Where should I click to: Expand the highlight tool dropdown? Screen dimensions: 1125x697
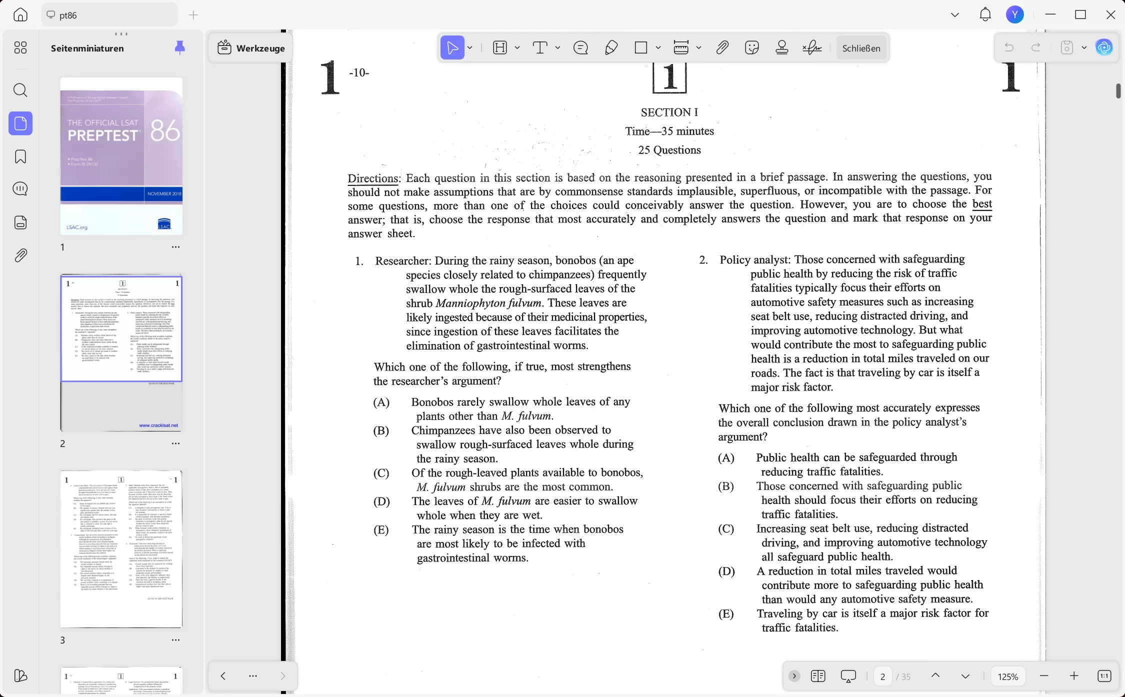pos(517,47)
